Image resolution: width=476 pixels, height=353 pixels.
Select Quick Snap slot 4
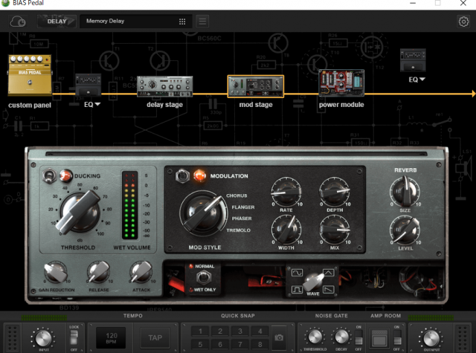(260, 331)
